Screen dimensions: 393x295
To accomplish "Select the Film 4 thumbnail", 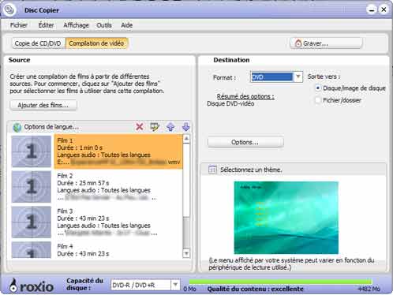I will [x=32, y=250].
